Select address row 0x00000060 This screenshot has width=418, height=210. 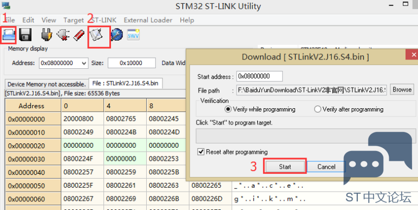(x=33, y=199)
